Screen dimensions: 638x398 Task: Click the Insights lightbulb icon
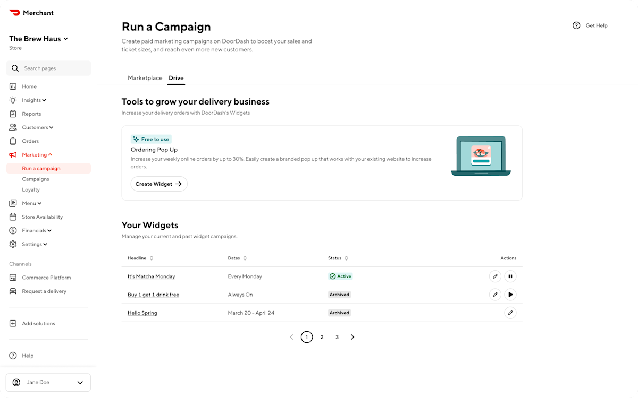13,100
